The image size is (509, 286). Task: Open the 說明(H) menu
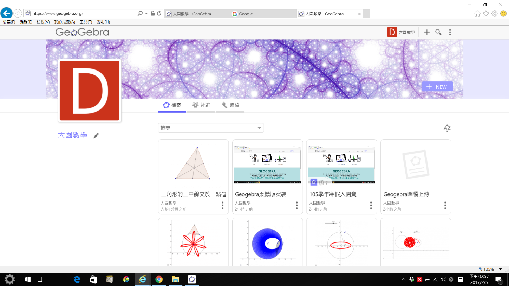tap(103, 22)
